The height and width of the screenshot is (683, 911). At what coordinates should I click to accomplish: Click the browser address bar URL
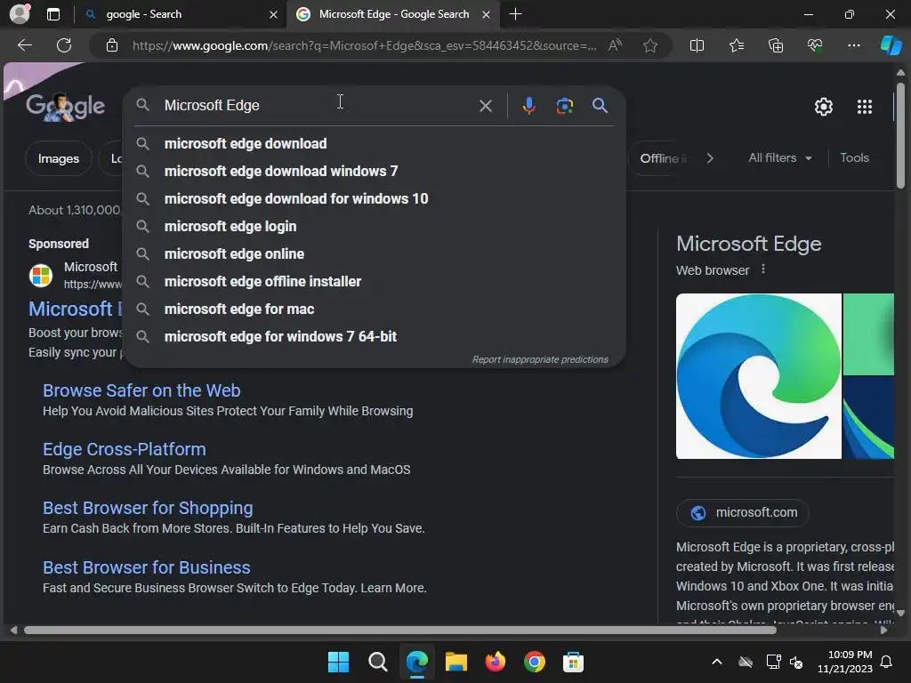(364, 45)
